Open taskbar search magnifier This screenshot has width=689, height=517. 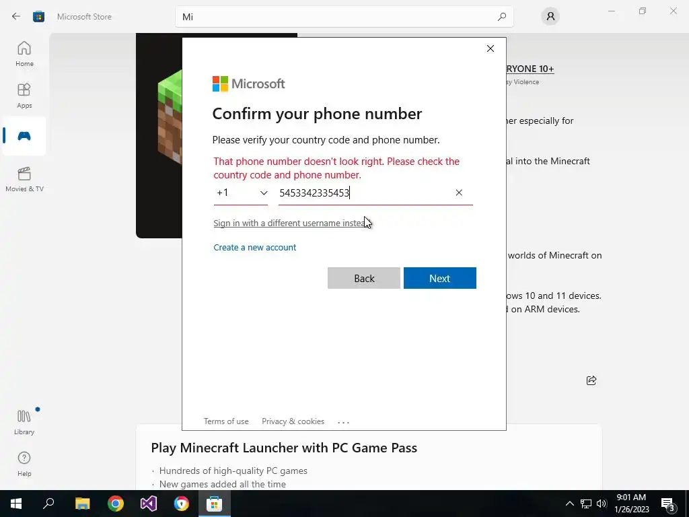click(x=48, y=504)
